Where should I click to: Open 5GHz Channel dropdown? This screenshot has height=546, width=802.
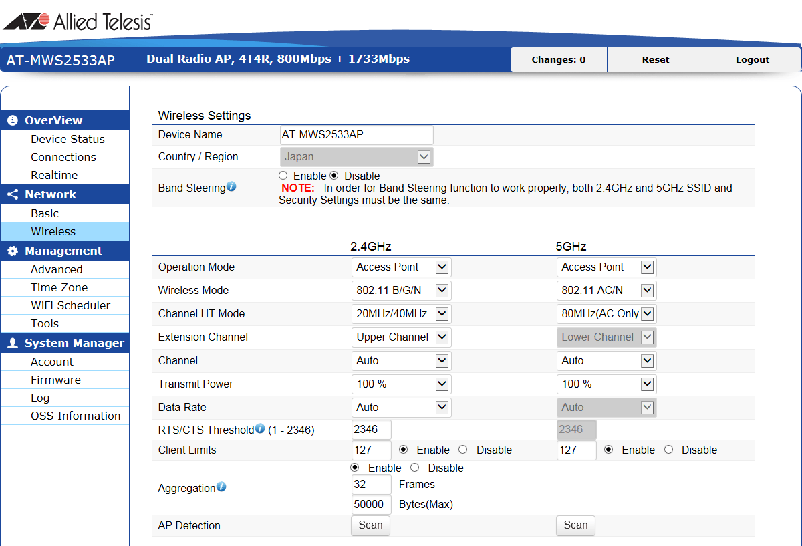point(607,361)
